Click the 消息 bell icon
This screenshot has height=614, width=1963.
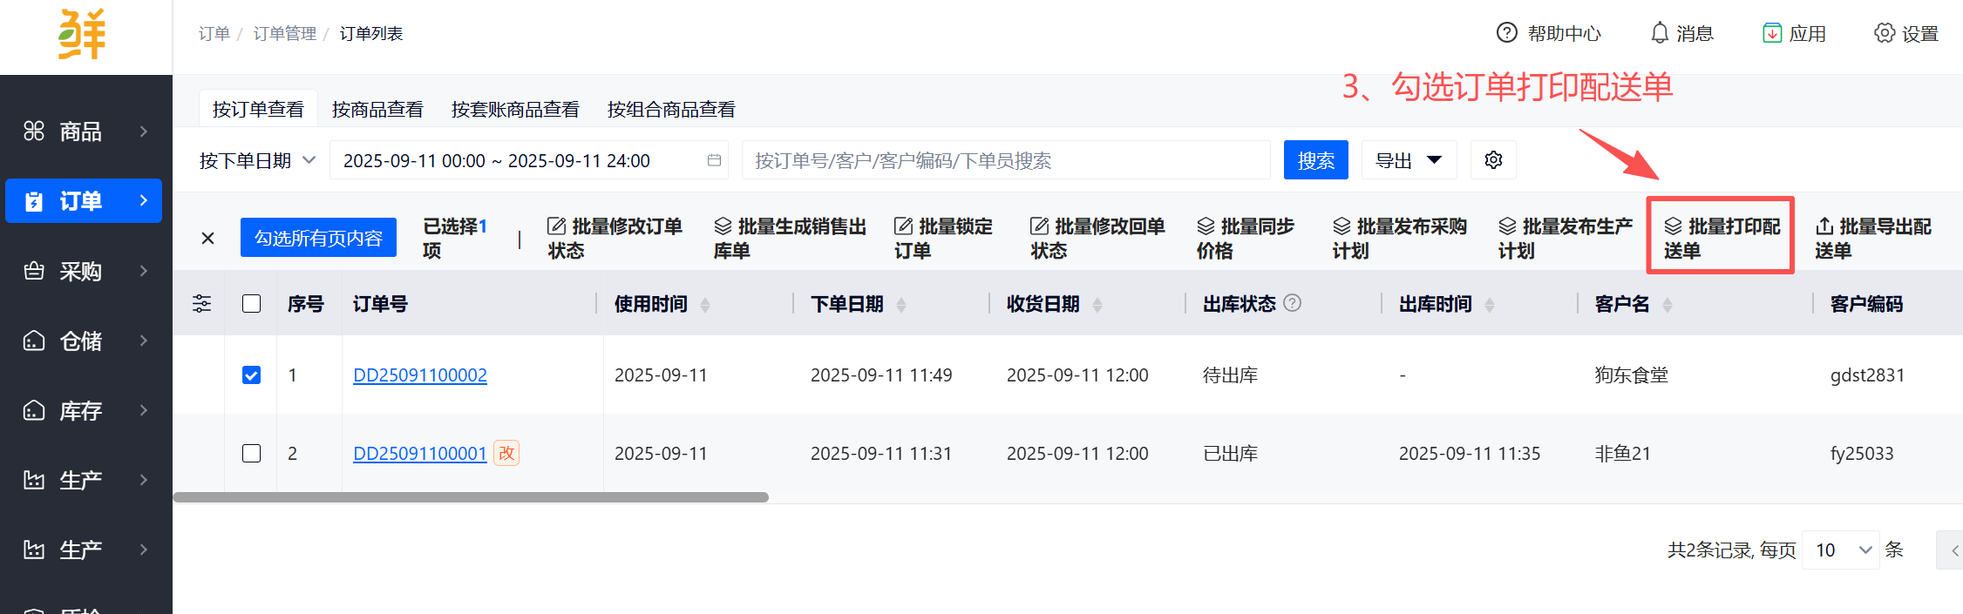tap(1660, 33)
